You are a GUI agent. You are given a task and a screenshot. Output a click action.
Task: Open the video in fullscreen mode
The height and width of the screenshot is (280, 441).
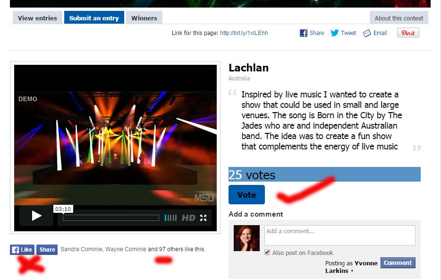204,218
